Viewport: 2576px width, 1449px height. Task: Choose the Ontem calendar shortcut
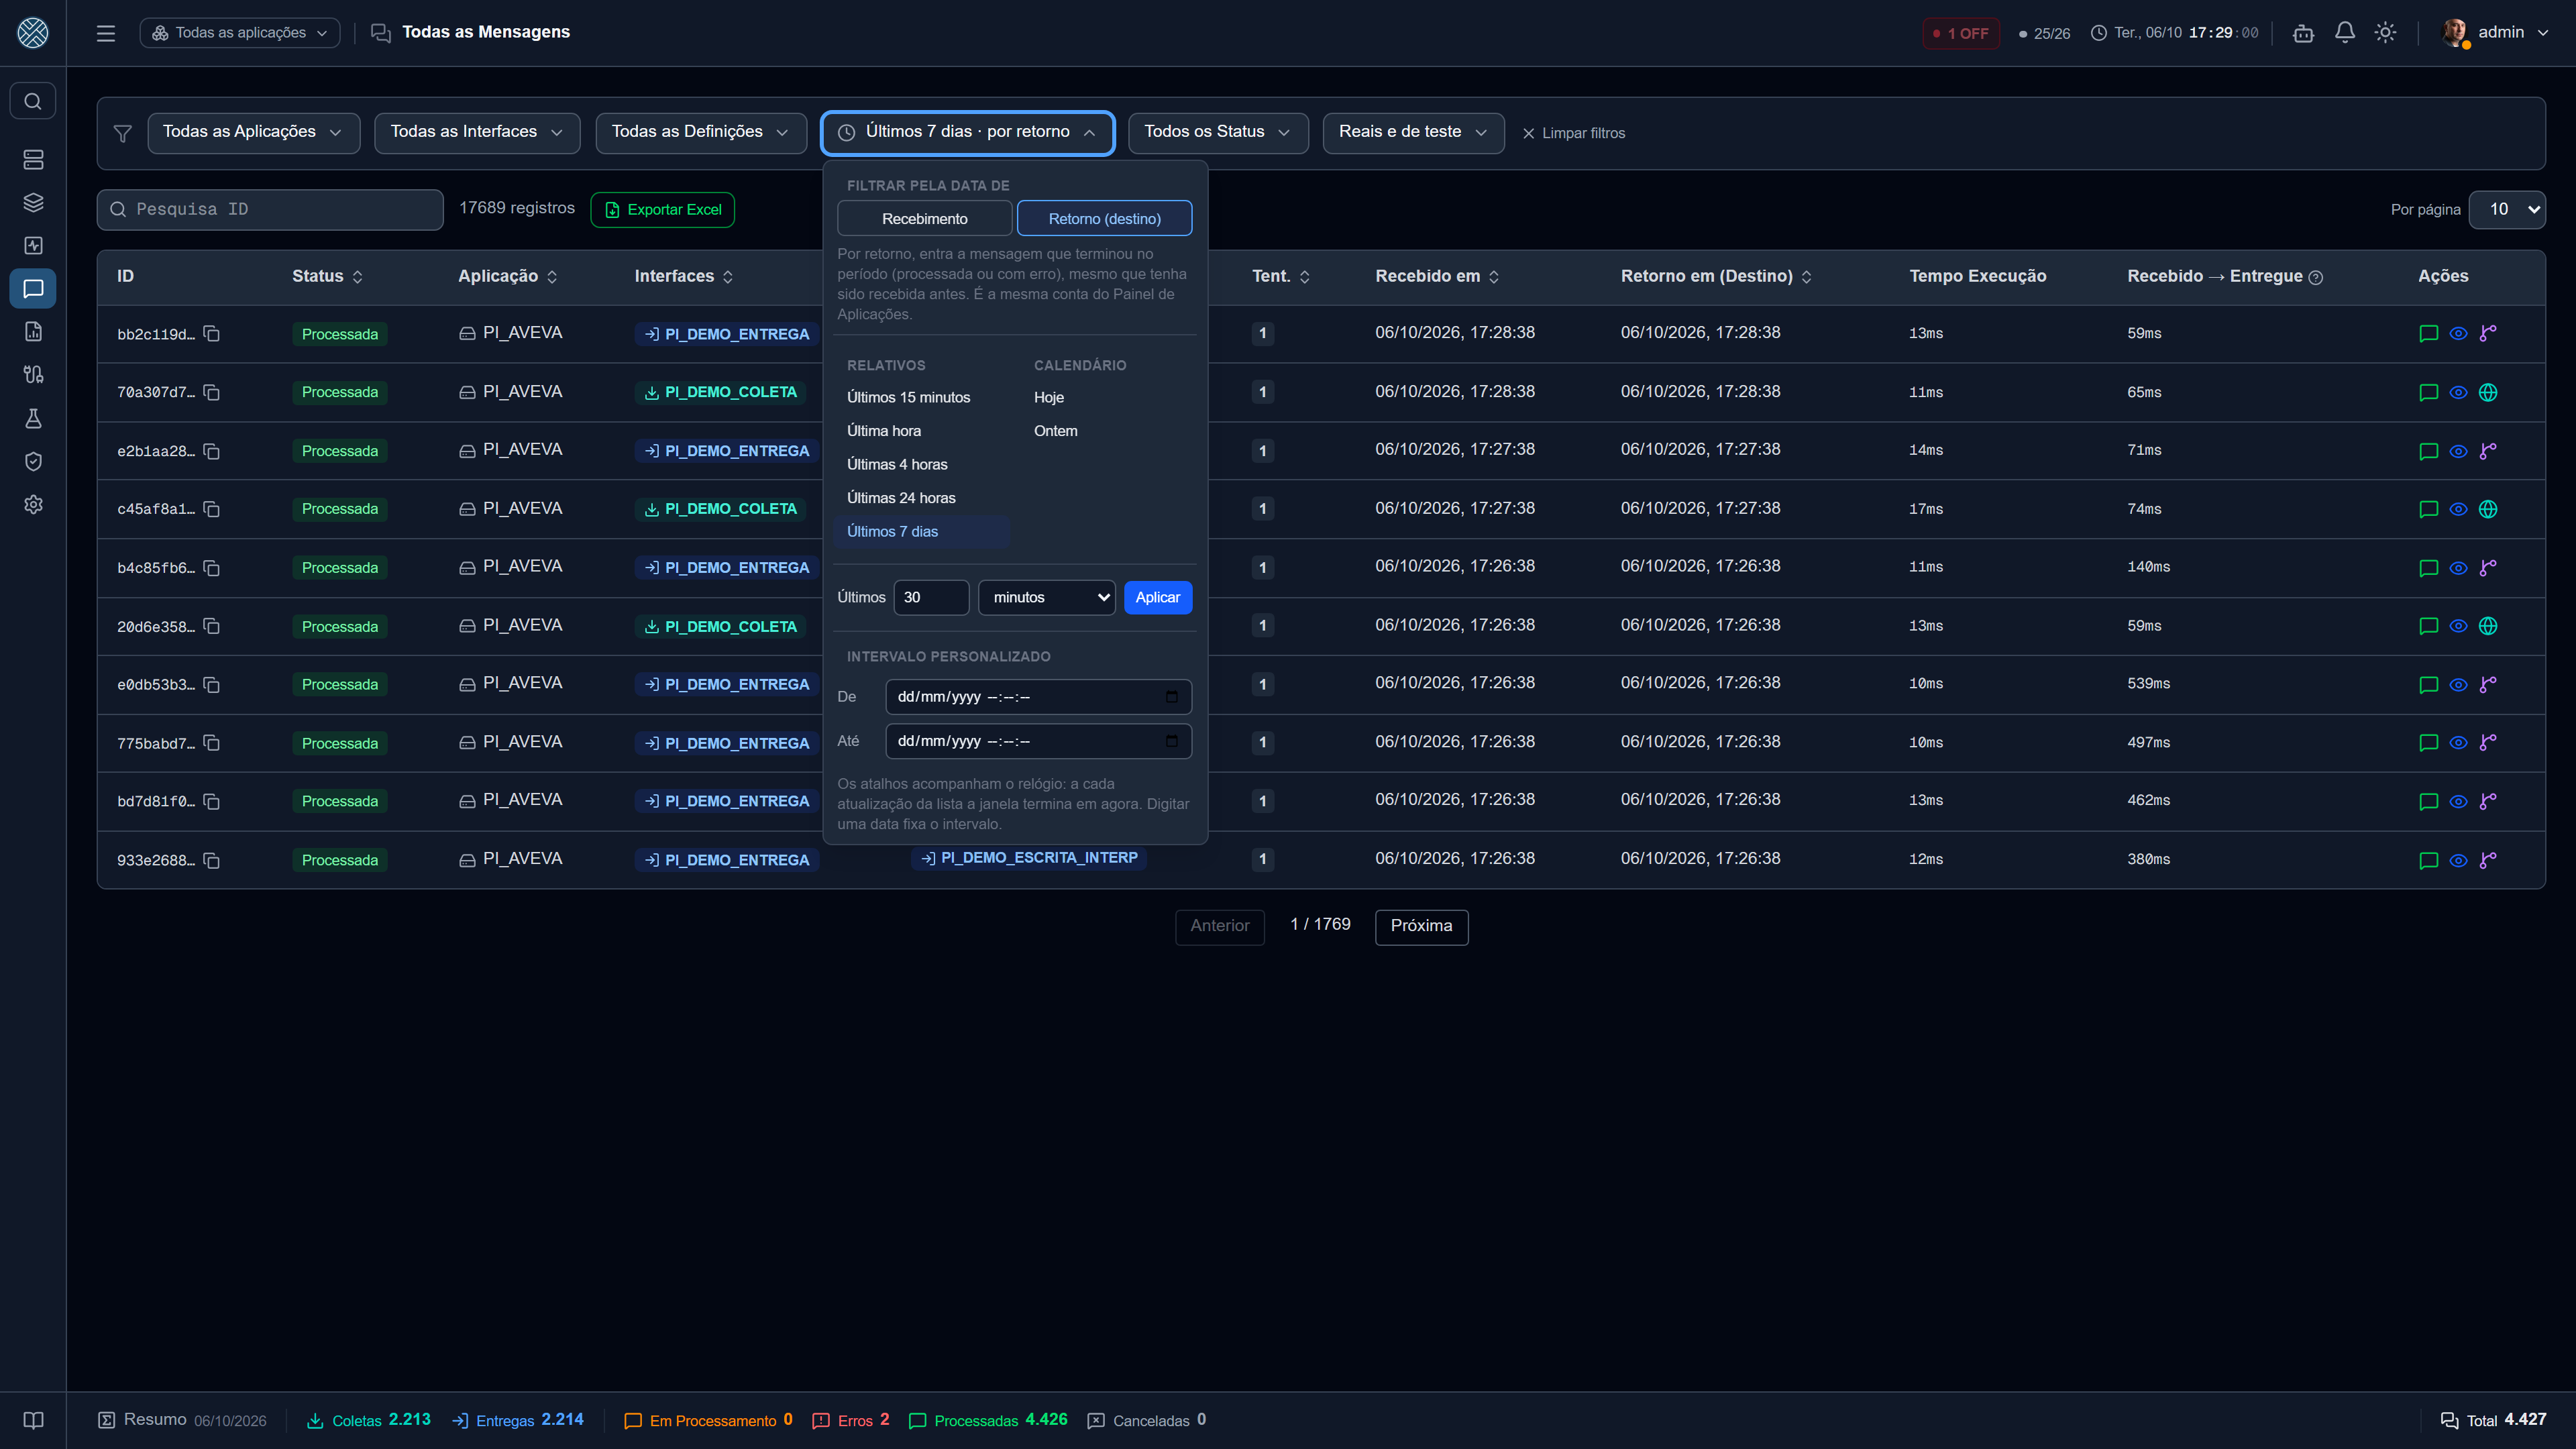pyautogui.click(x=1055, y=430)
